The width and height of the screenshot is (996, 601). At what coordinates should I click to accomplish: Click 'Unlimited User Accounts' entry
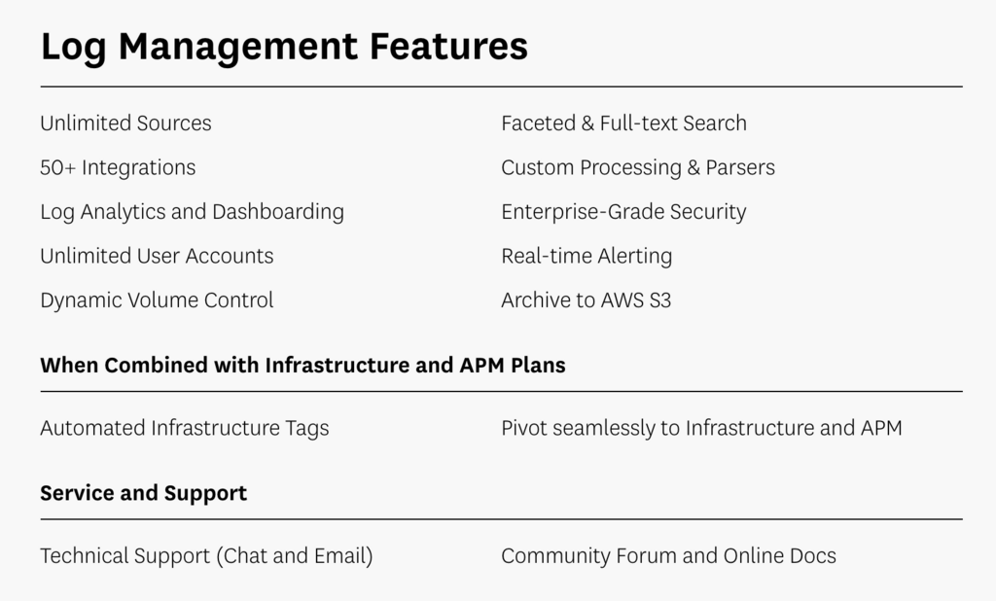pyautogui.click(x=157, y=256)
